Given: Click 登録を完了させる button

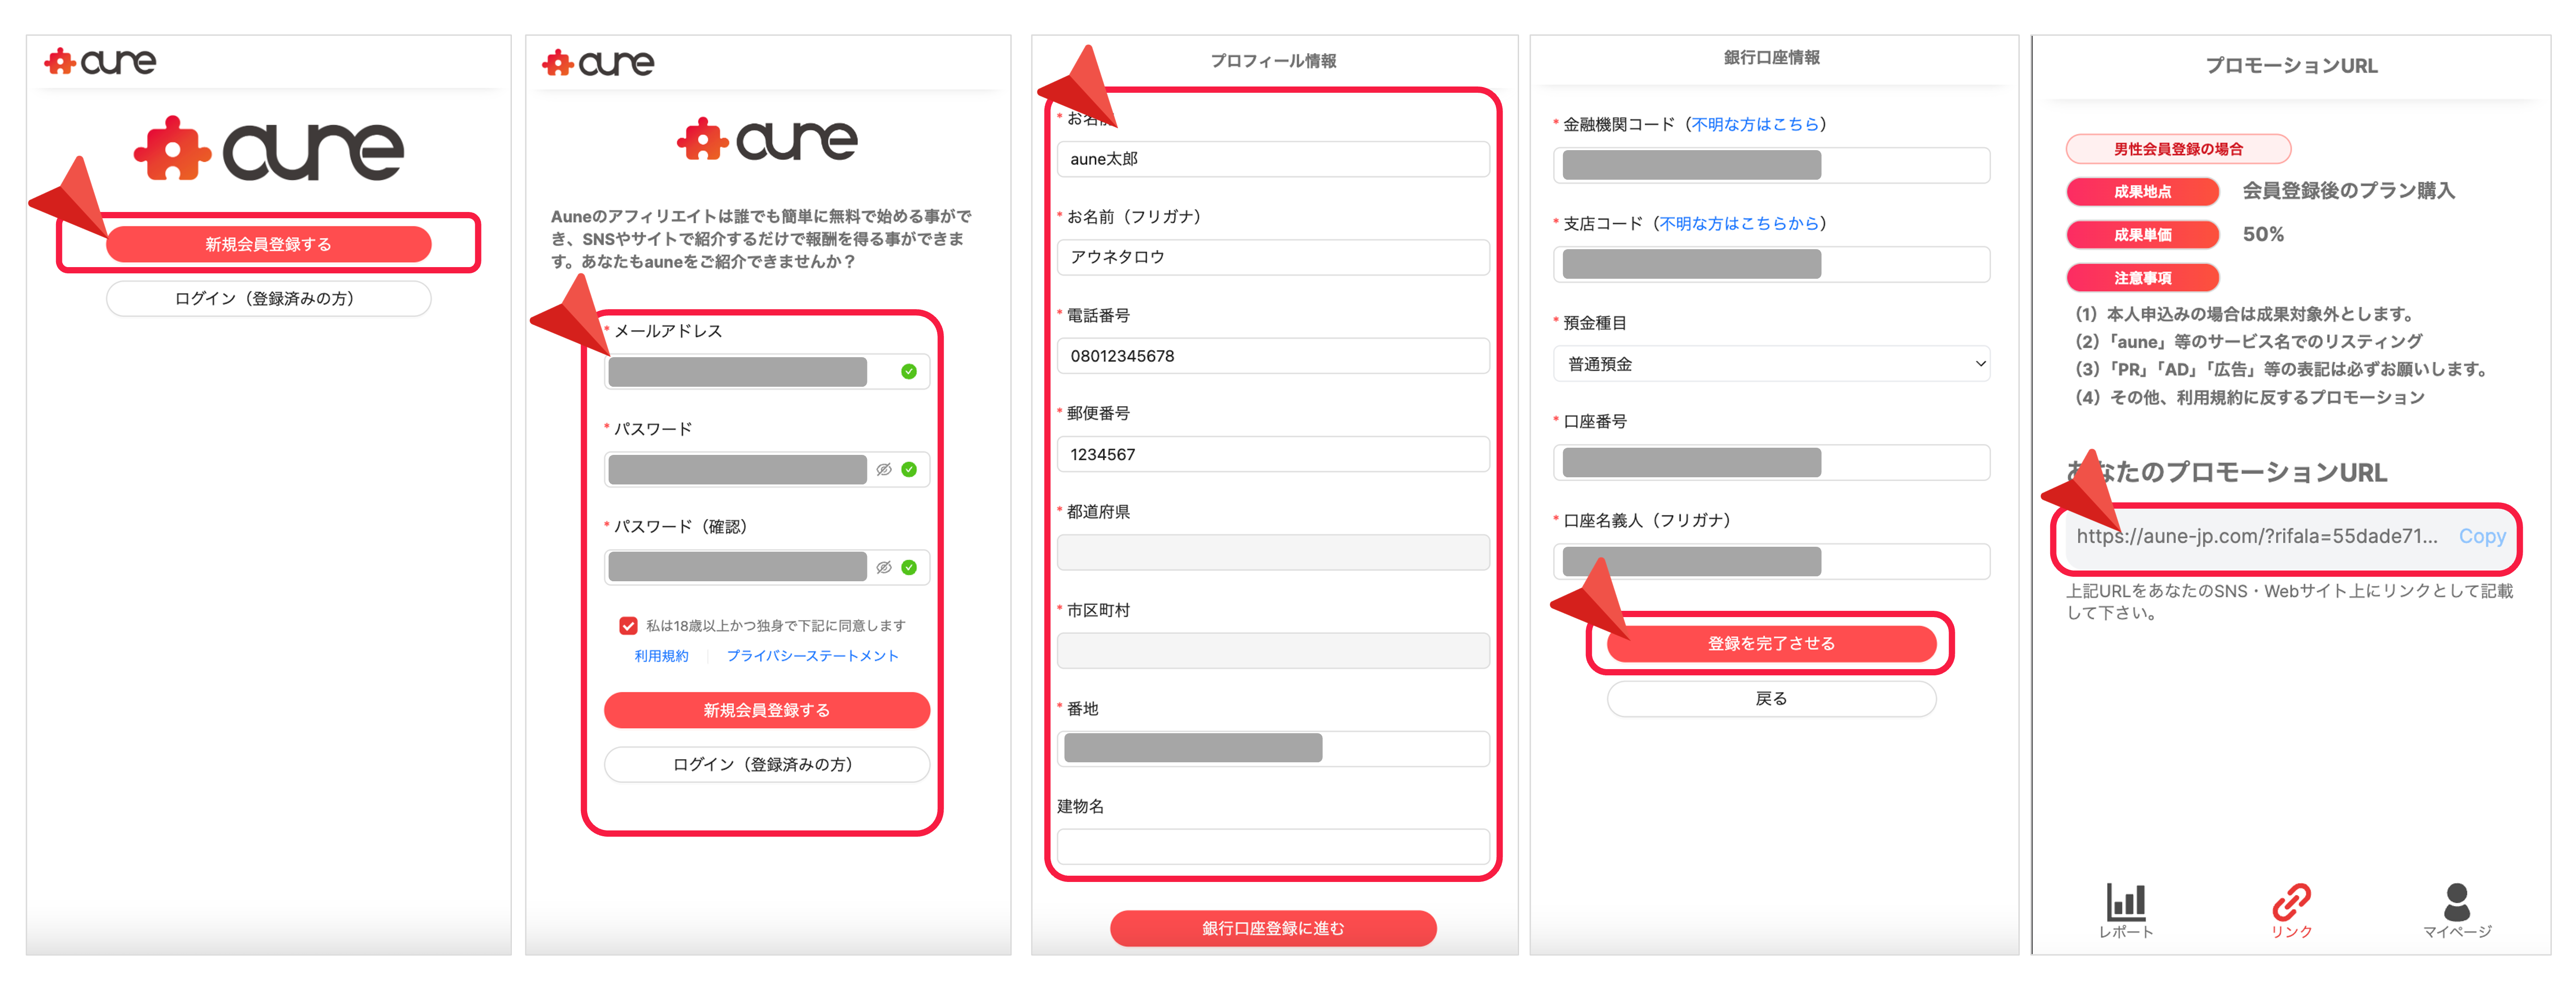Looking at the screenshot, I should (1771, 643).
